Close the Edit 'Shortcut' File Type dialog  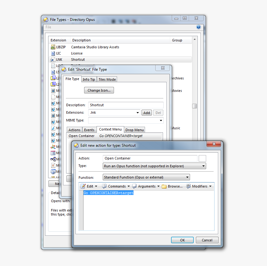pos(163,68)
